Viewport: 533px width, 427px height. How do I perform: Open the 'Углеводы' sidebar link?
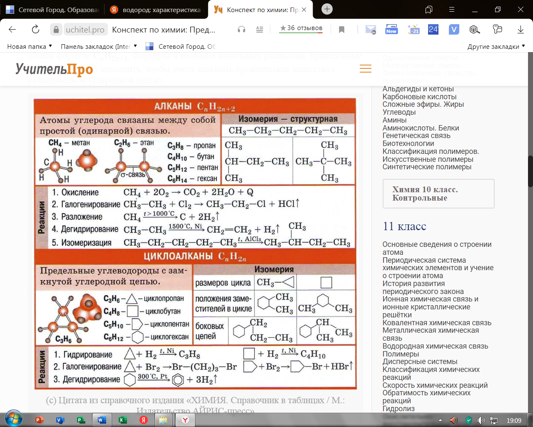point(399,112)
